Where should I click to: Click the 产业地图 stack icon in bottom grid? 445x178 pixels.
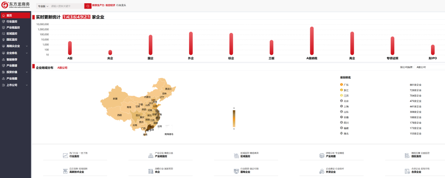322,155
